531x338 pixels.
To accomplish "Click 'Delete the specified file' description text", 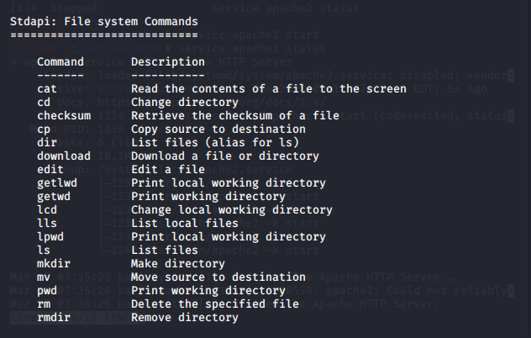I will pyautogui.click(x=215, y=304).
